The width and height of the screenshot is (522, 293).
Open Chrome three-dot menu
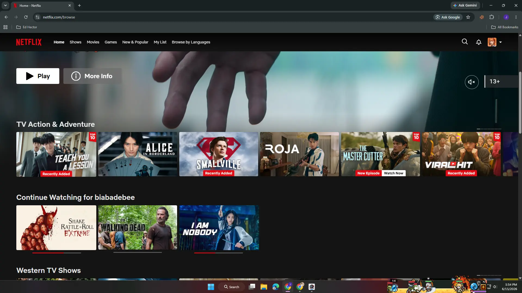516,17
